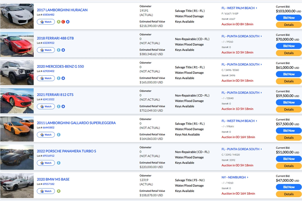View Details for the Ferrari 812 GTS
Screen dimensions: 302x201
coord(289,109)
